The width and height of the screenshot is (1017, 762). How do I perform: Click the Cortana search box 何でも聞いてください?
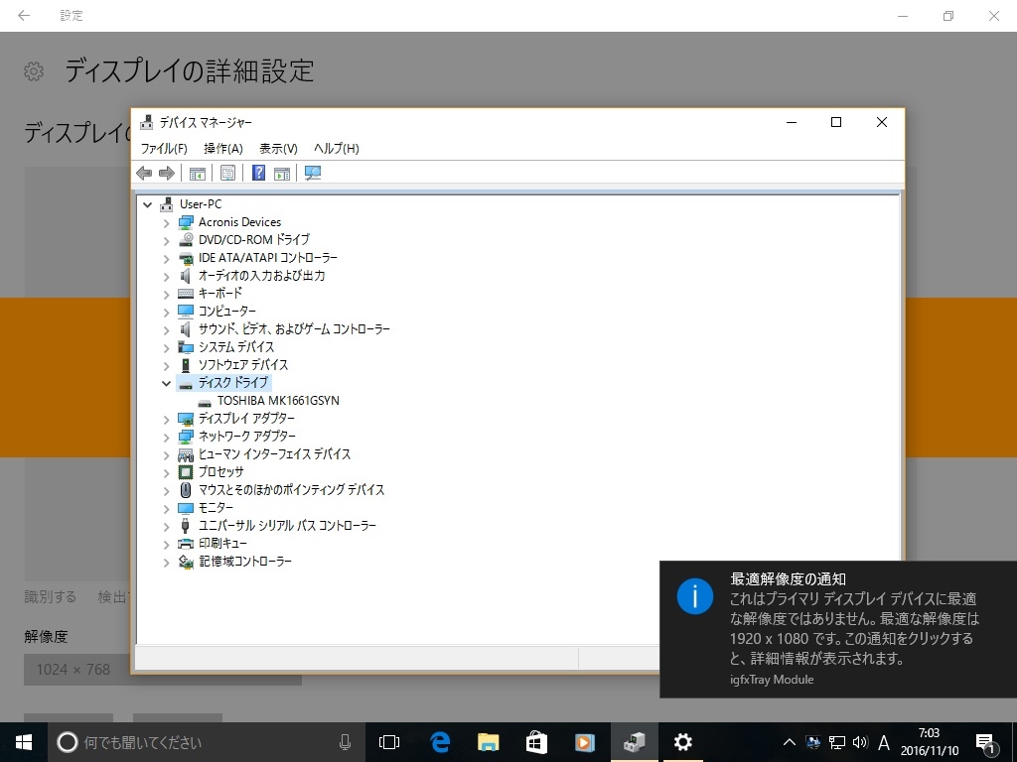[x=206, y=742]
